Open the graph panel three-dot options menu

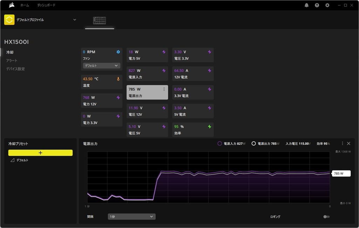pos(343,143)
